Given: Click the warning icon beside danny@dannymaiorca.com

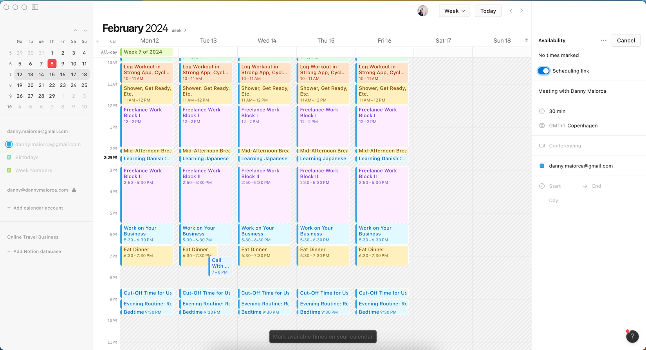Looking at the screenshot, I should 74,190.
